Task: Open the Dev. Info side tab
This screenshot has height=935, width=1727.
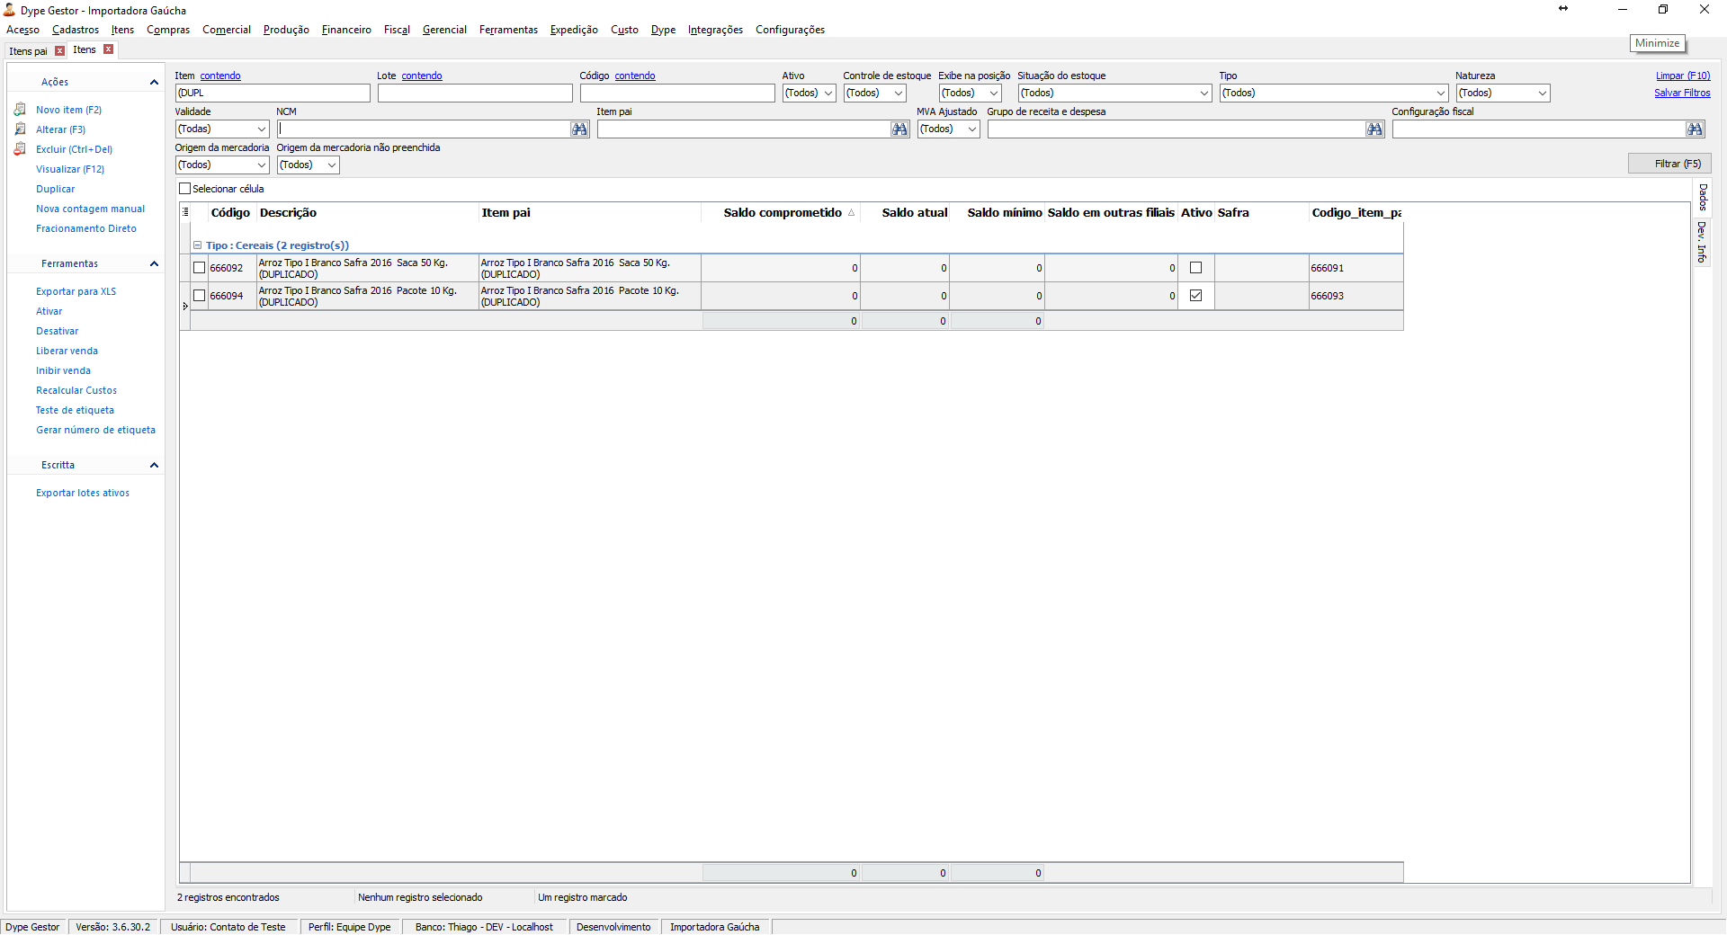Action: tap(1703, 242)
